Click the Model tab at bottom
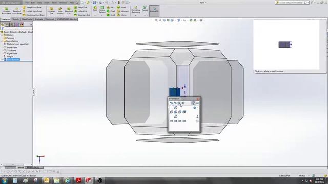 click(x=20, y=167)
